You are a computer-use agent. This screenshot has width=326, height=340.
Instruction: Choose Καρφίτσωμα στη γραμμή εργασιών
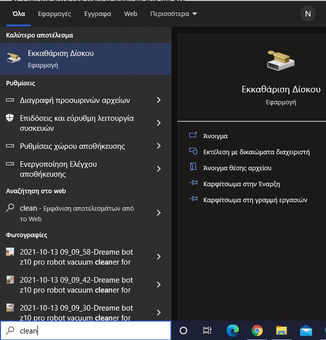tap(255, 200)
